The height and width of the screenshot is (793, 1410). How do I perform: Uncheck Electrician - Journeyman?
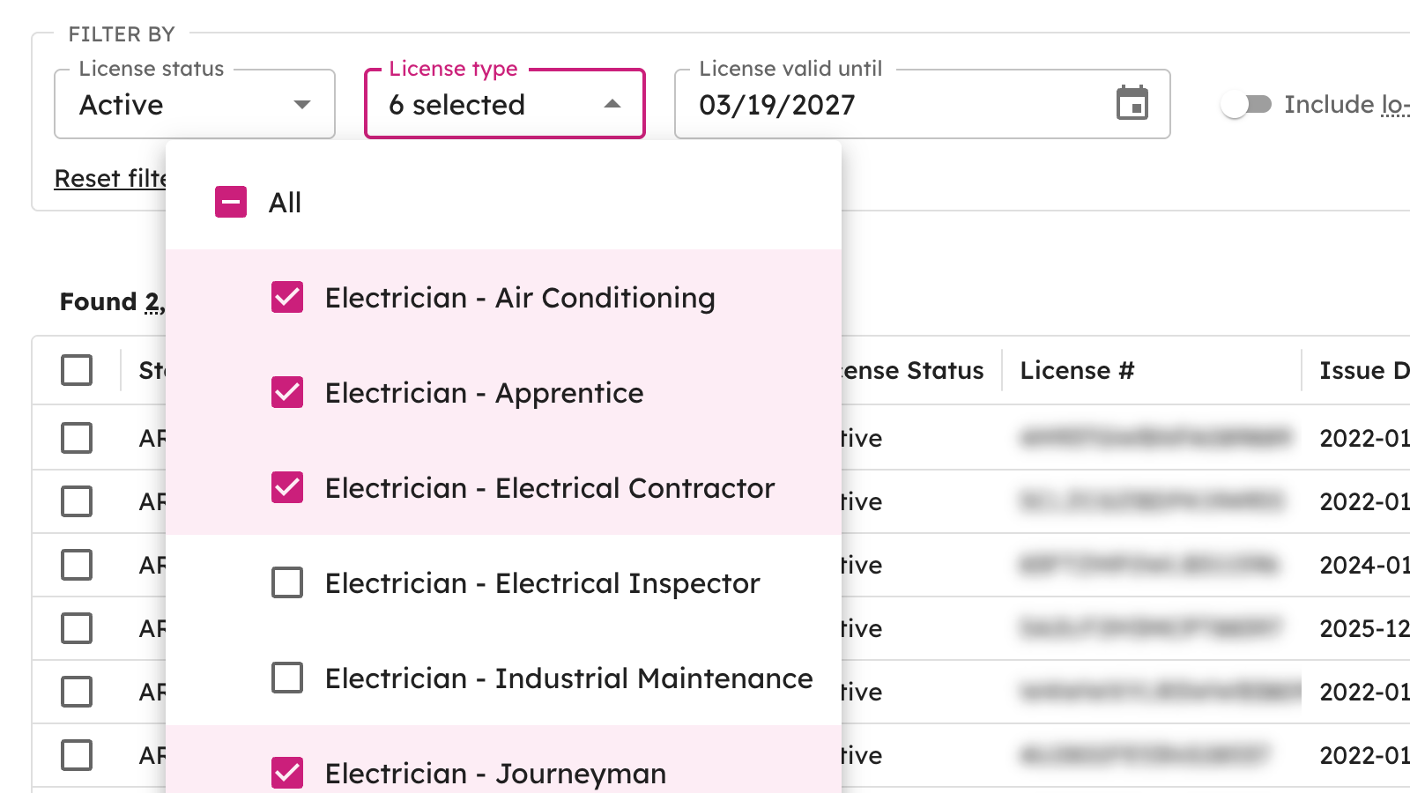pos(286,773)
